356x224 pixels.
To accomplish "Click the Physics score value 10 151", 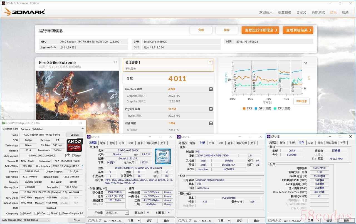I will (172, 109).
